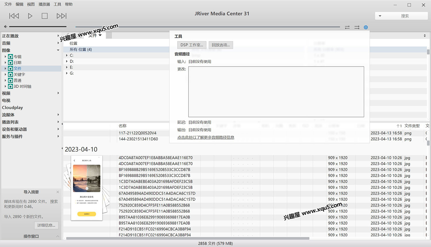Expand the C: drive location

[67, 55]
